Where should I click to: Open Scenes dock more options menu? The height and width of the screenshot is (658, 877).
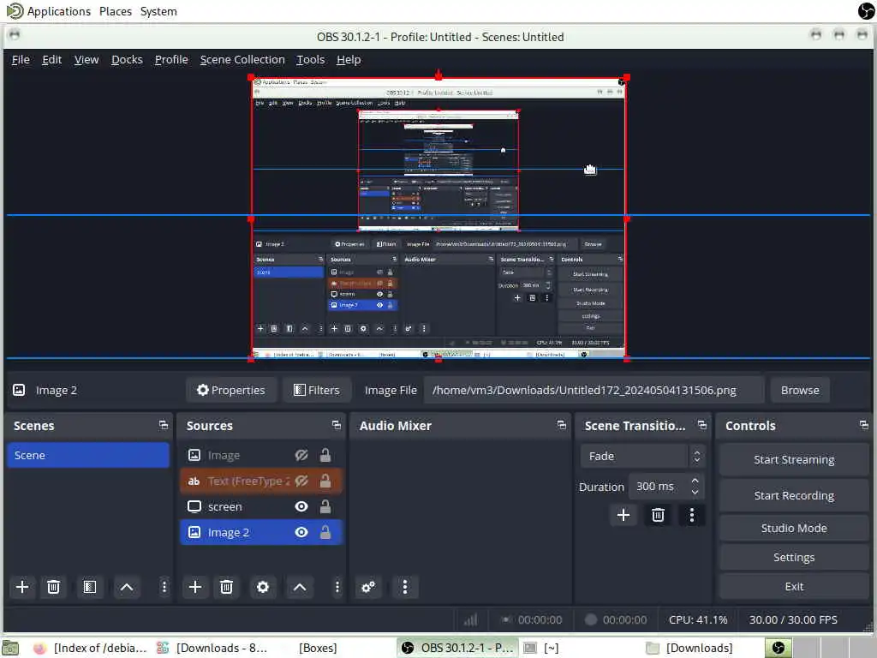(x=164, y=587)
